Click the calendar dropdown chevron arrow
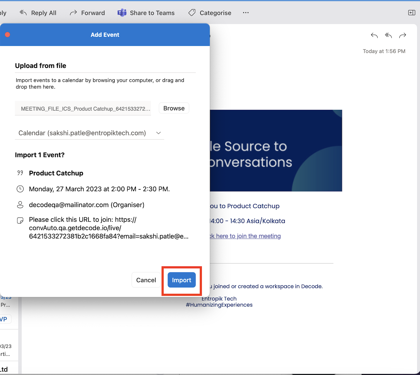The width and height of the screenshot is (420, 375). [159, 133]
